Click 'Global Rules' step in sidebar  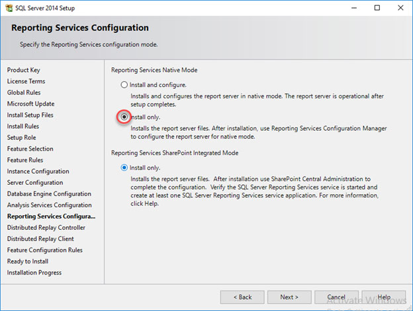click(x=24, y=92)
